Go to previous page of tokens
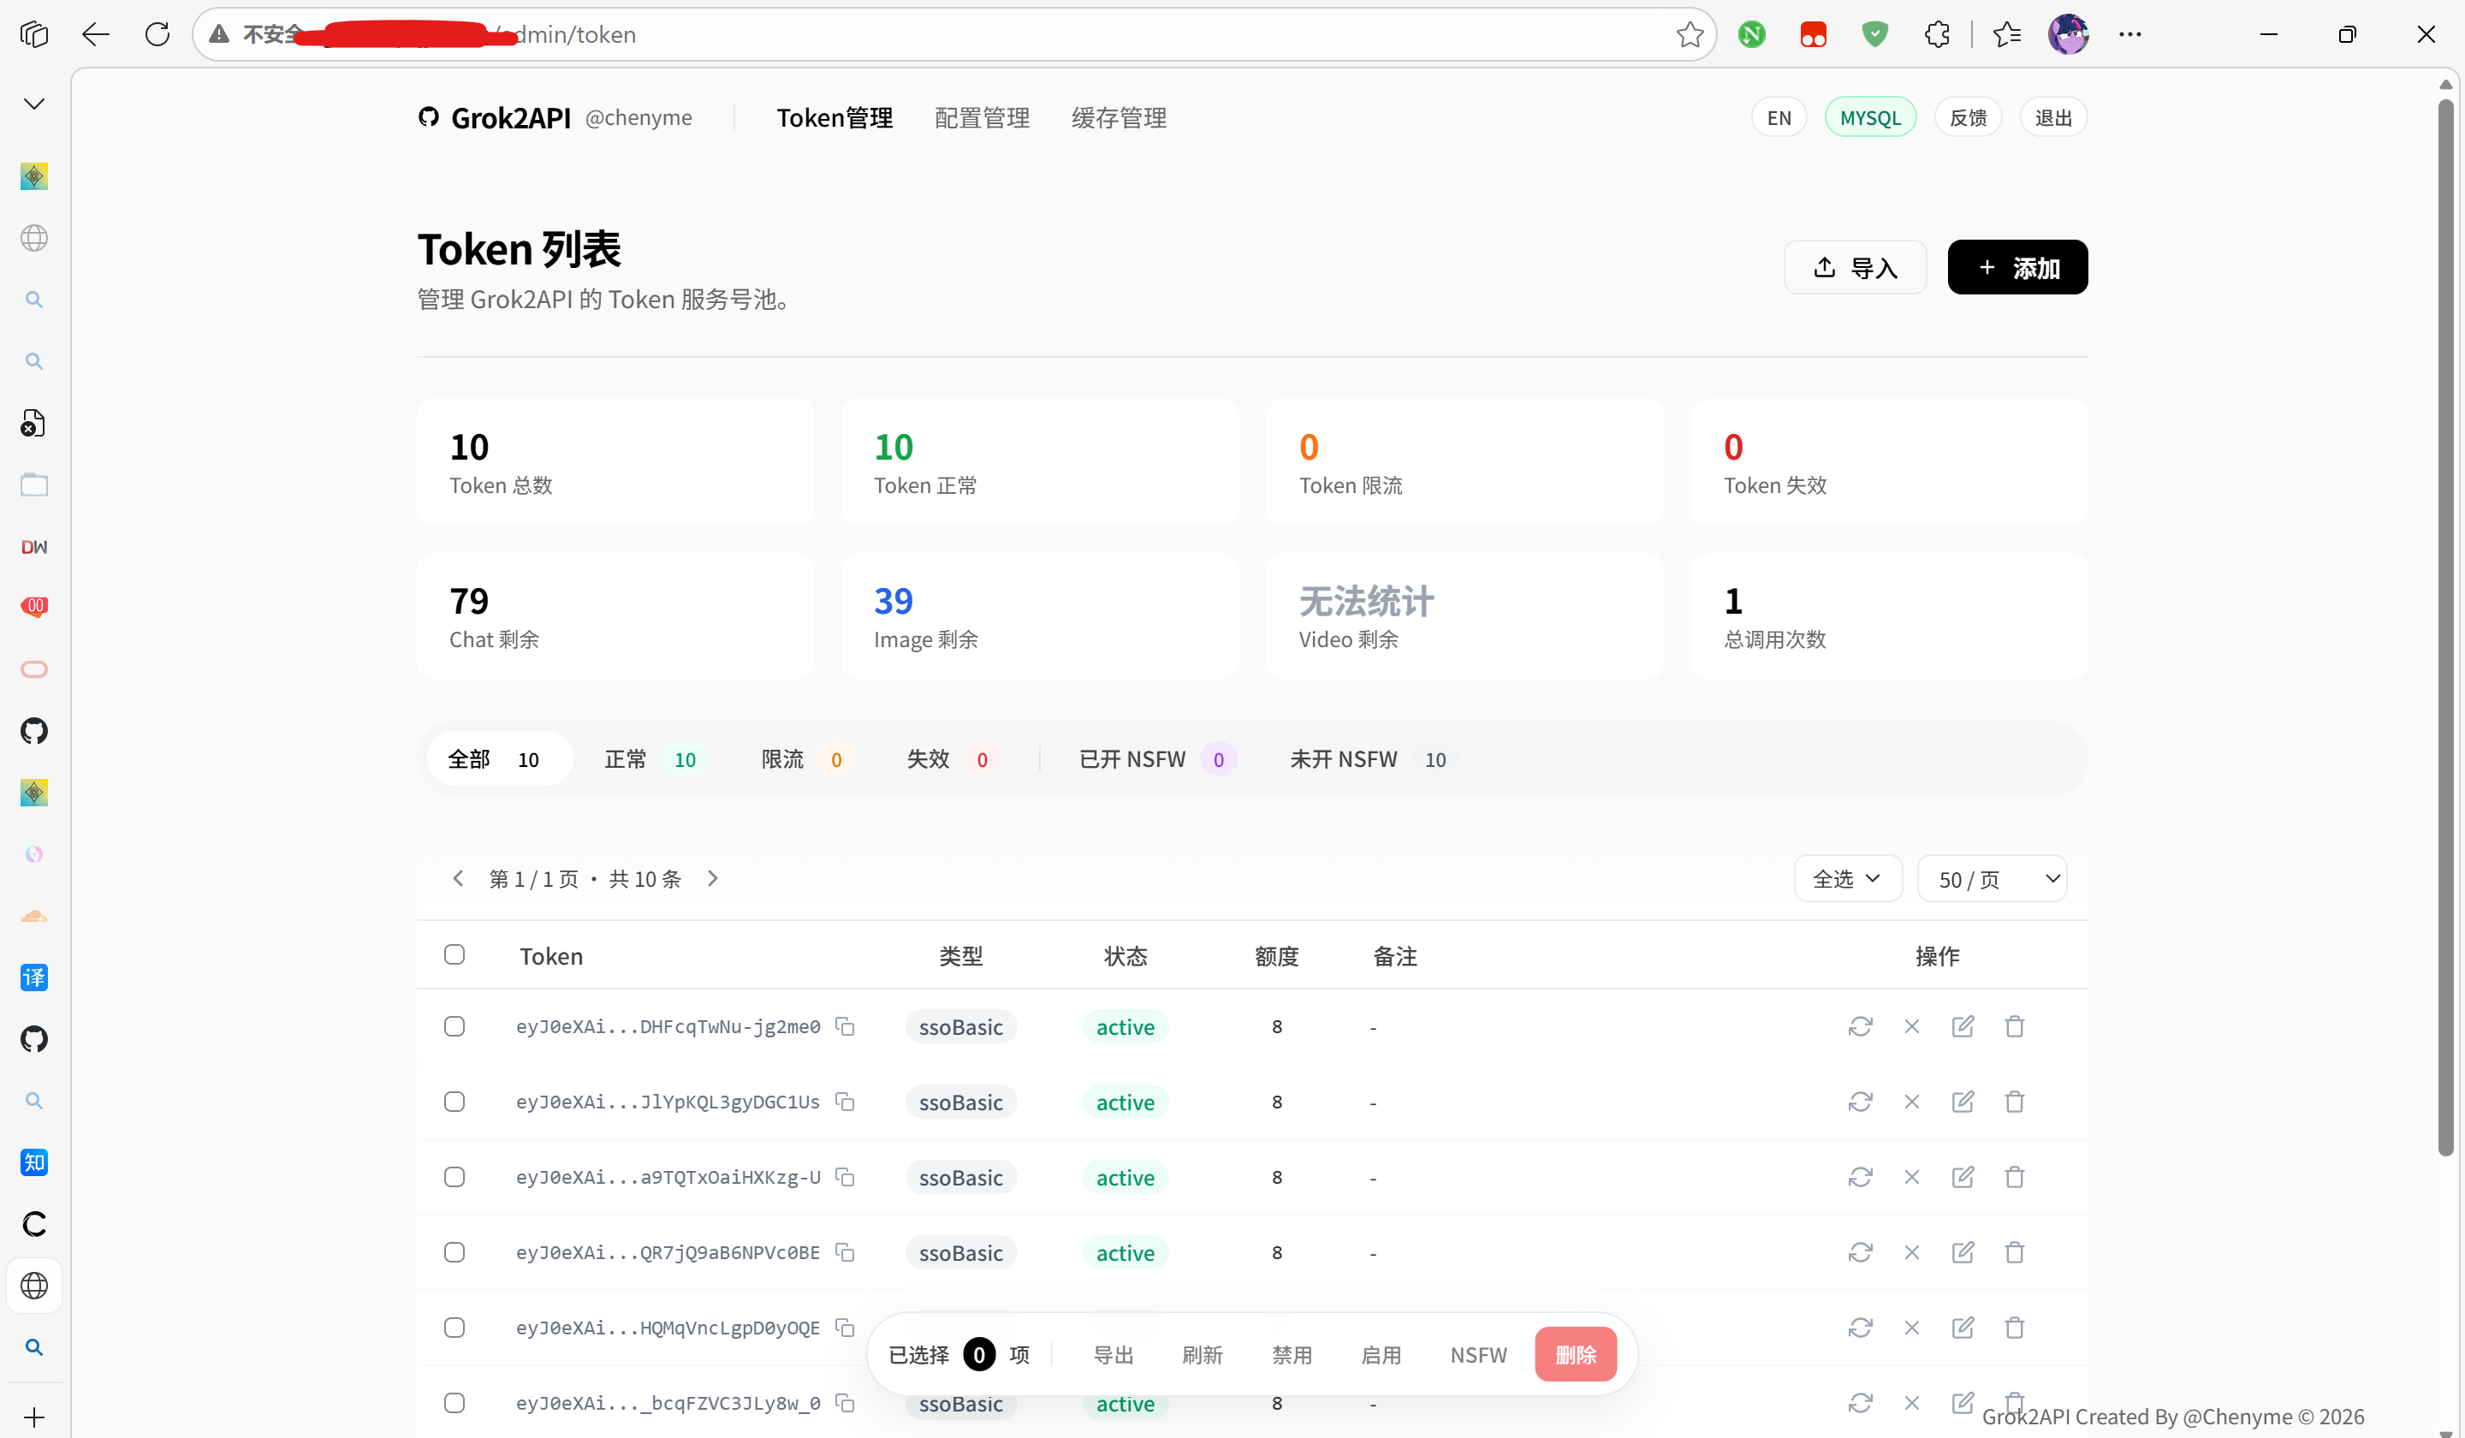This screenshot has width=2465, height=1438. pyautogui.click(x=458, y=878)
